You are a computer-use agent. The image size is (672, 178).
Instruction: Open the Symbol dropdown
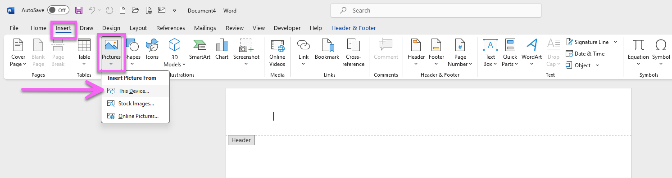pos(661,52)
